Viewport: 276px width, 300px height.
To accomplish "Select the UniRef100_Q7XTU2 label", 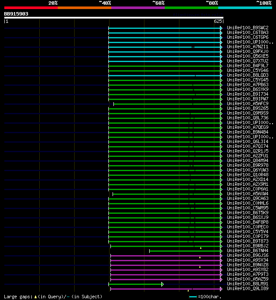I will coord(248,61).
